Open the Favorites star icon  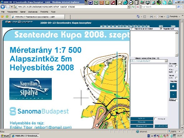coord(2,17)
